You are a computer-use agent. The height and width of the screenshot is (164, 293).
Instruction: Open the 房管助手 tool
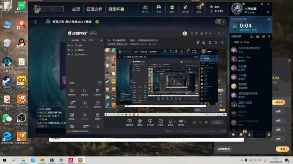point(85,92)
